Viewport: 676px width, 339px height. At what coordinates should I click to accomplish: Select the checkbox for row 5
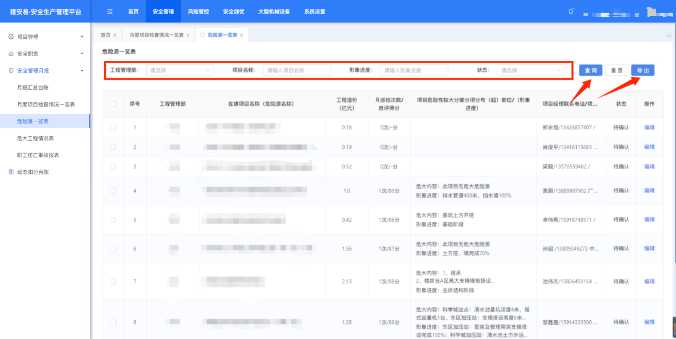[x=113, y=220]
